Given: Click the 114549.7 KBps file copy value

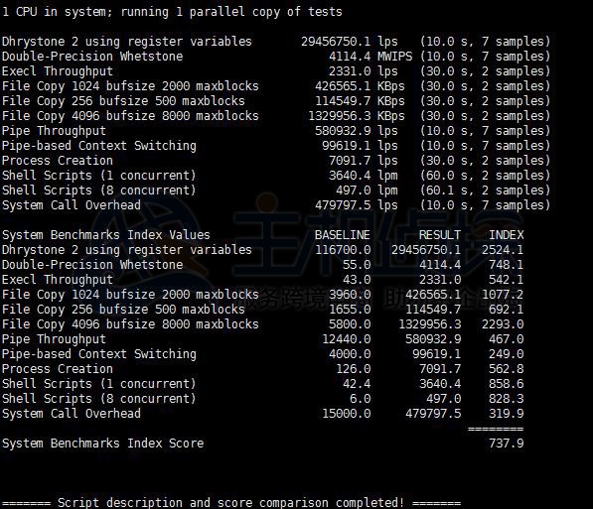Looking at the screenshot, I should point(360,101).
